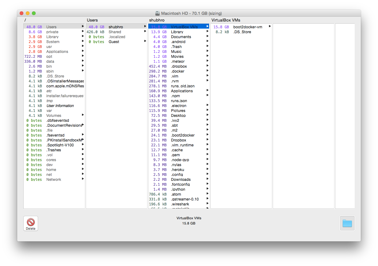This screenshot has height=266, width=378.
Task: Select the User Information item
Action: coord(60,106)
